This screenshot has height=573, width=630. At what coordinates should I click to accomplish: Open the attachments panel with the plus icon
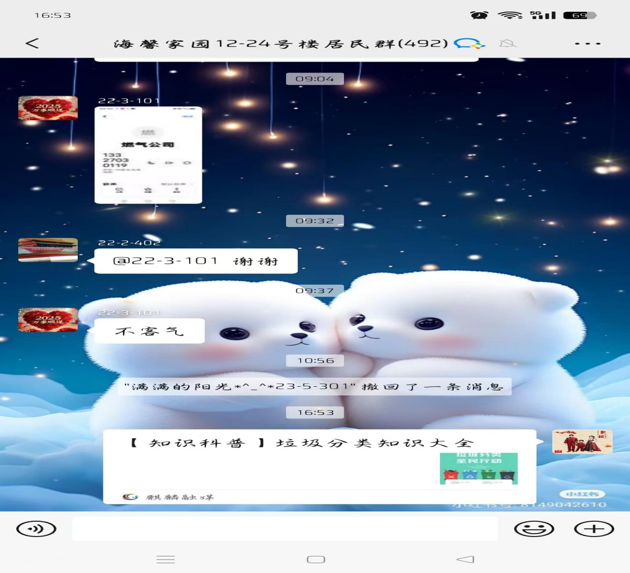click(x=594, y=529)
